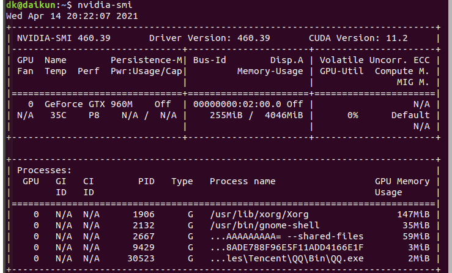Click 'NVIDIA-SMI 460.39' header text
Screen dimensions: 452x273
pos(64,38)
